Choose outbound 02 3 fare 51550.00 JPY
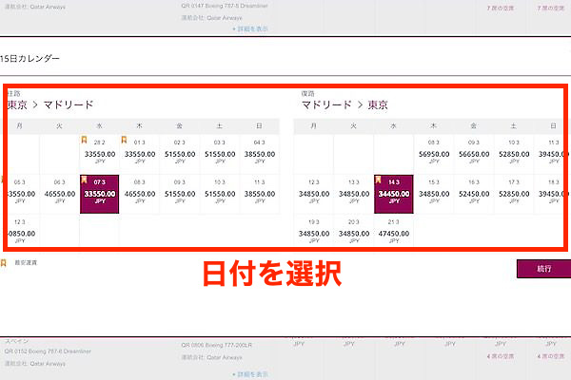Viewport: 571px width, 380px height. (180, 154)
